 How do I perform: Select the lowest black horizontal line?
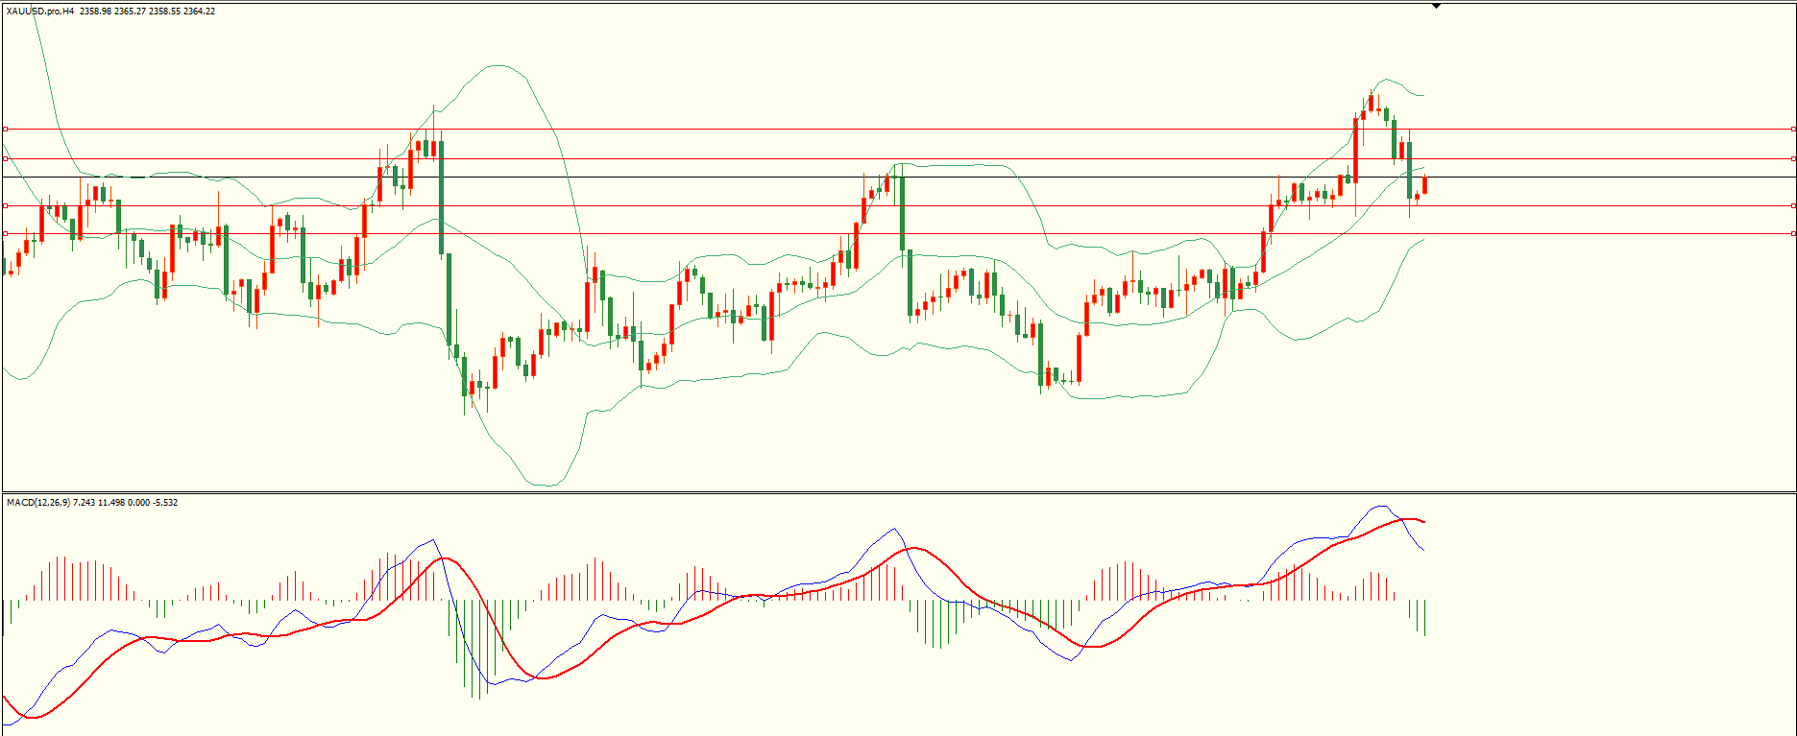point(899,233)
